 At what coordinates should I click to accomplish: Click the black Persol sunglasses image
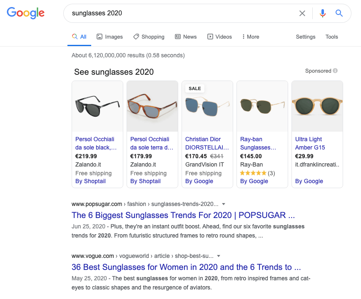click(97, 106)
